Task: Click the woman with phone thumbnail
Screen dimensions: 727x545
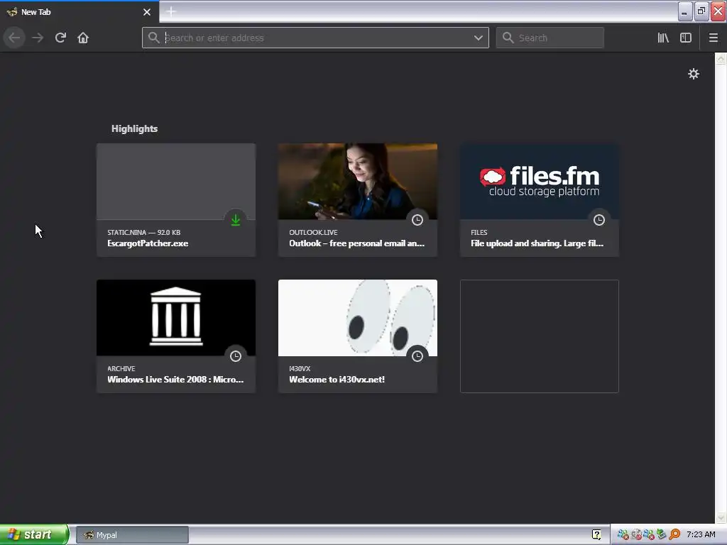Action: coord(358,181)
